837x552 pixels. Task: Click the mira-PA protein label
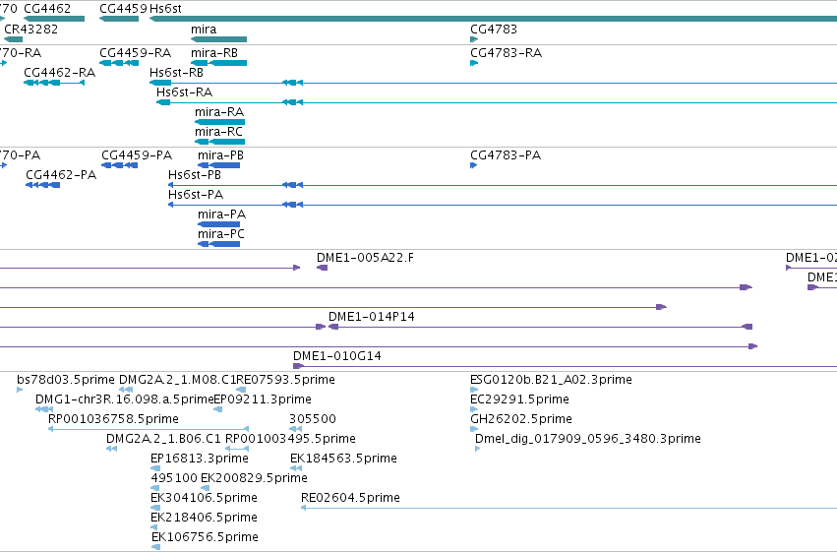pyautogui.click(x=221, y=215)
